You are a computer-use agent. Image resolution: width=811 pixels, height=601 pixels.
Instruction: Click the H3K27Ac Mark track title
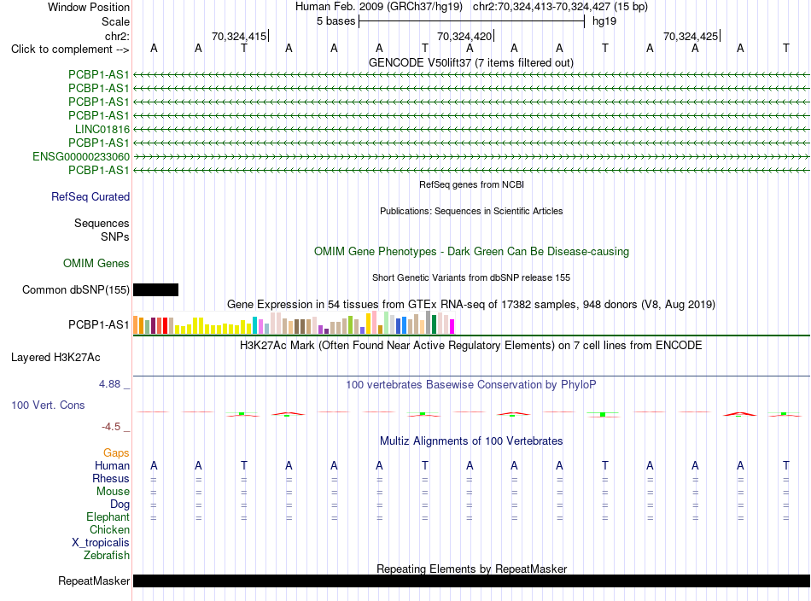coord(471,345)
